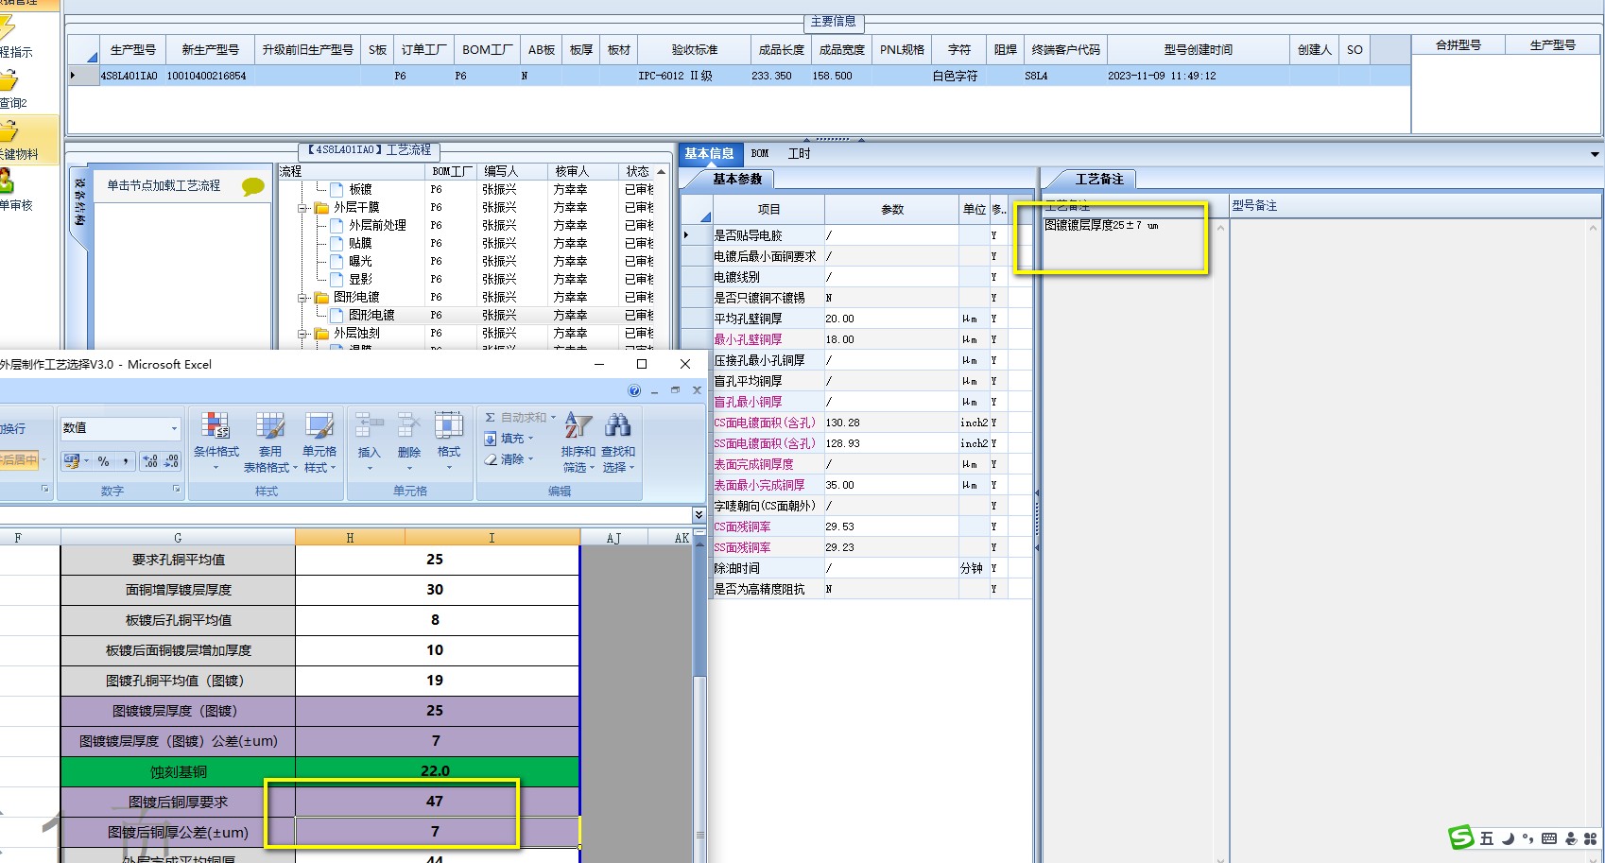This screenshot has width=1605, height=863.
Task: Click the soft keyboard icon in IME bar
Action: pyautogui.click(x=1548, y=838)
